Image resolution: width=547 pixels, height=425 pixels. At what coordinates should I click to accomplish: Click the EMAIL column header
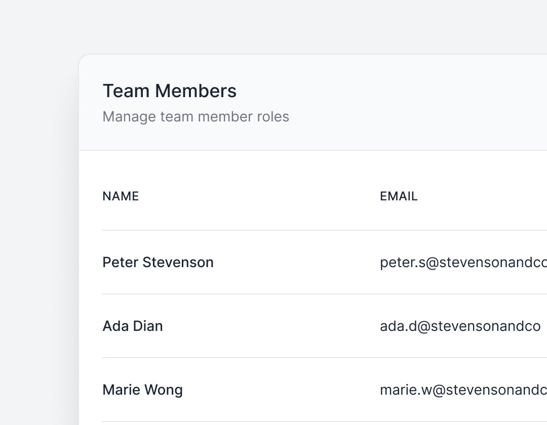click(399, 196)
